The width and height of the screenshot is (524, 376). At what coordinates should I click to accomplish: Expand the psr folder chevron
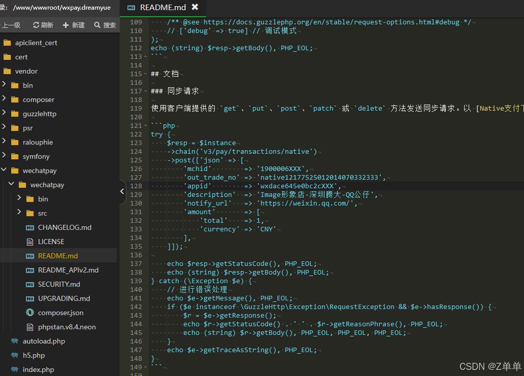4,126
